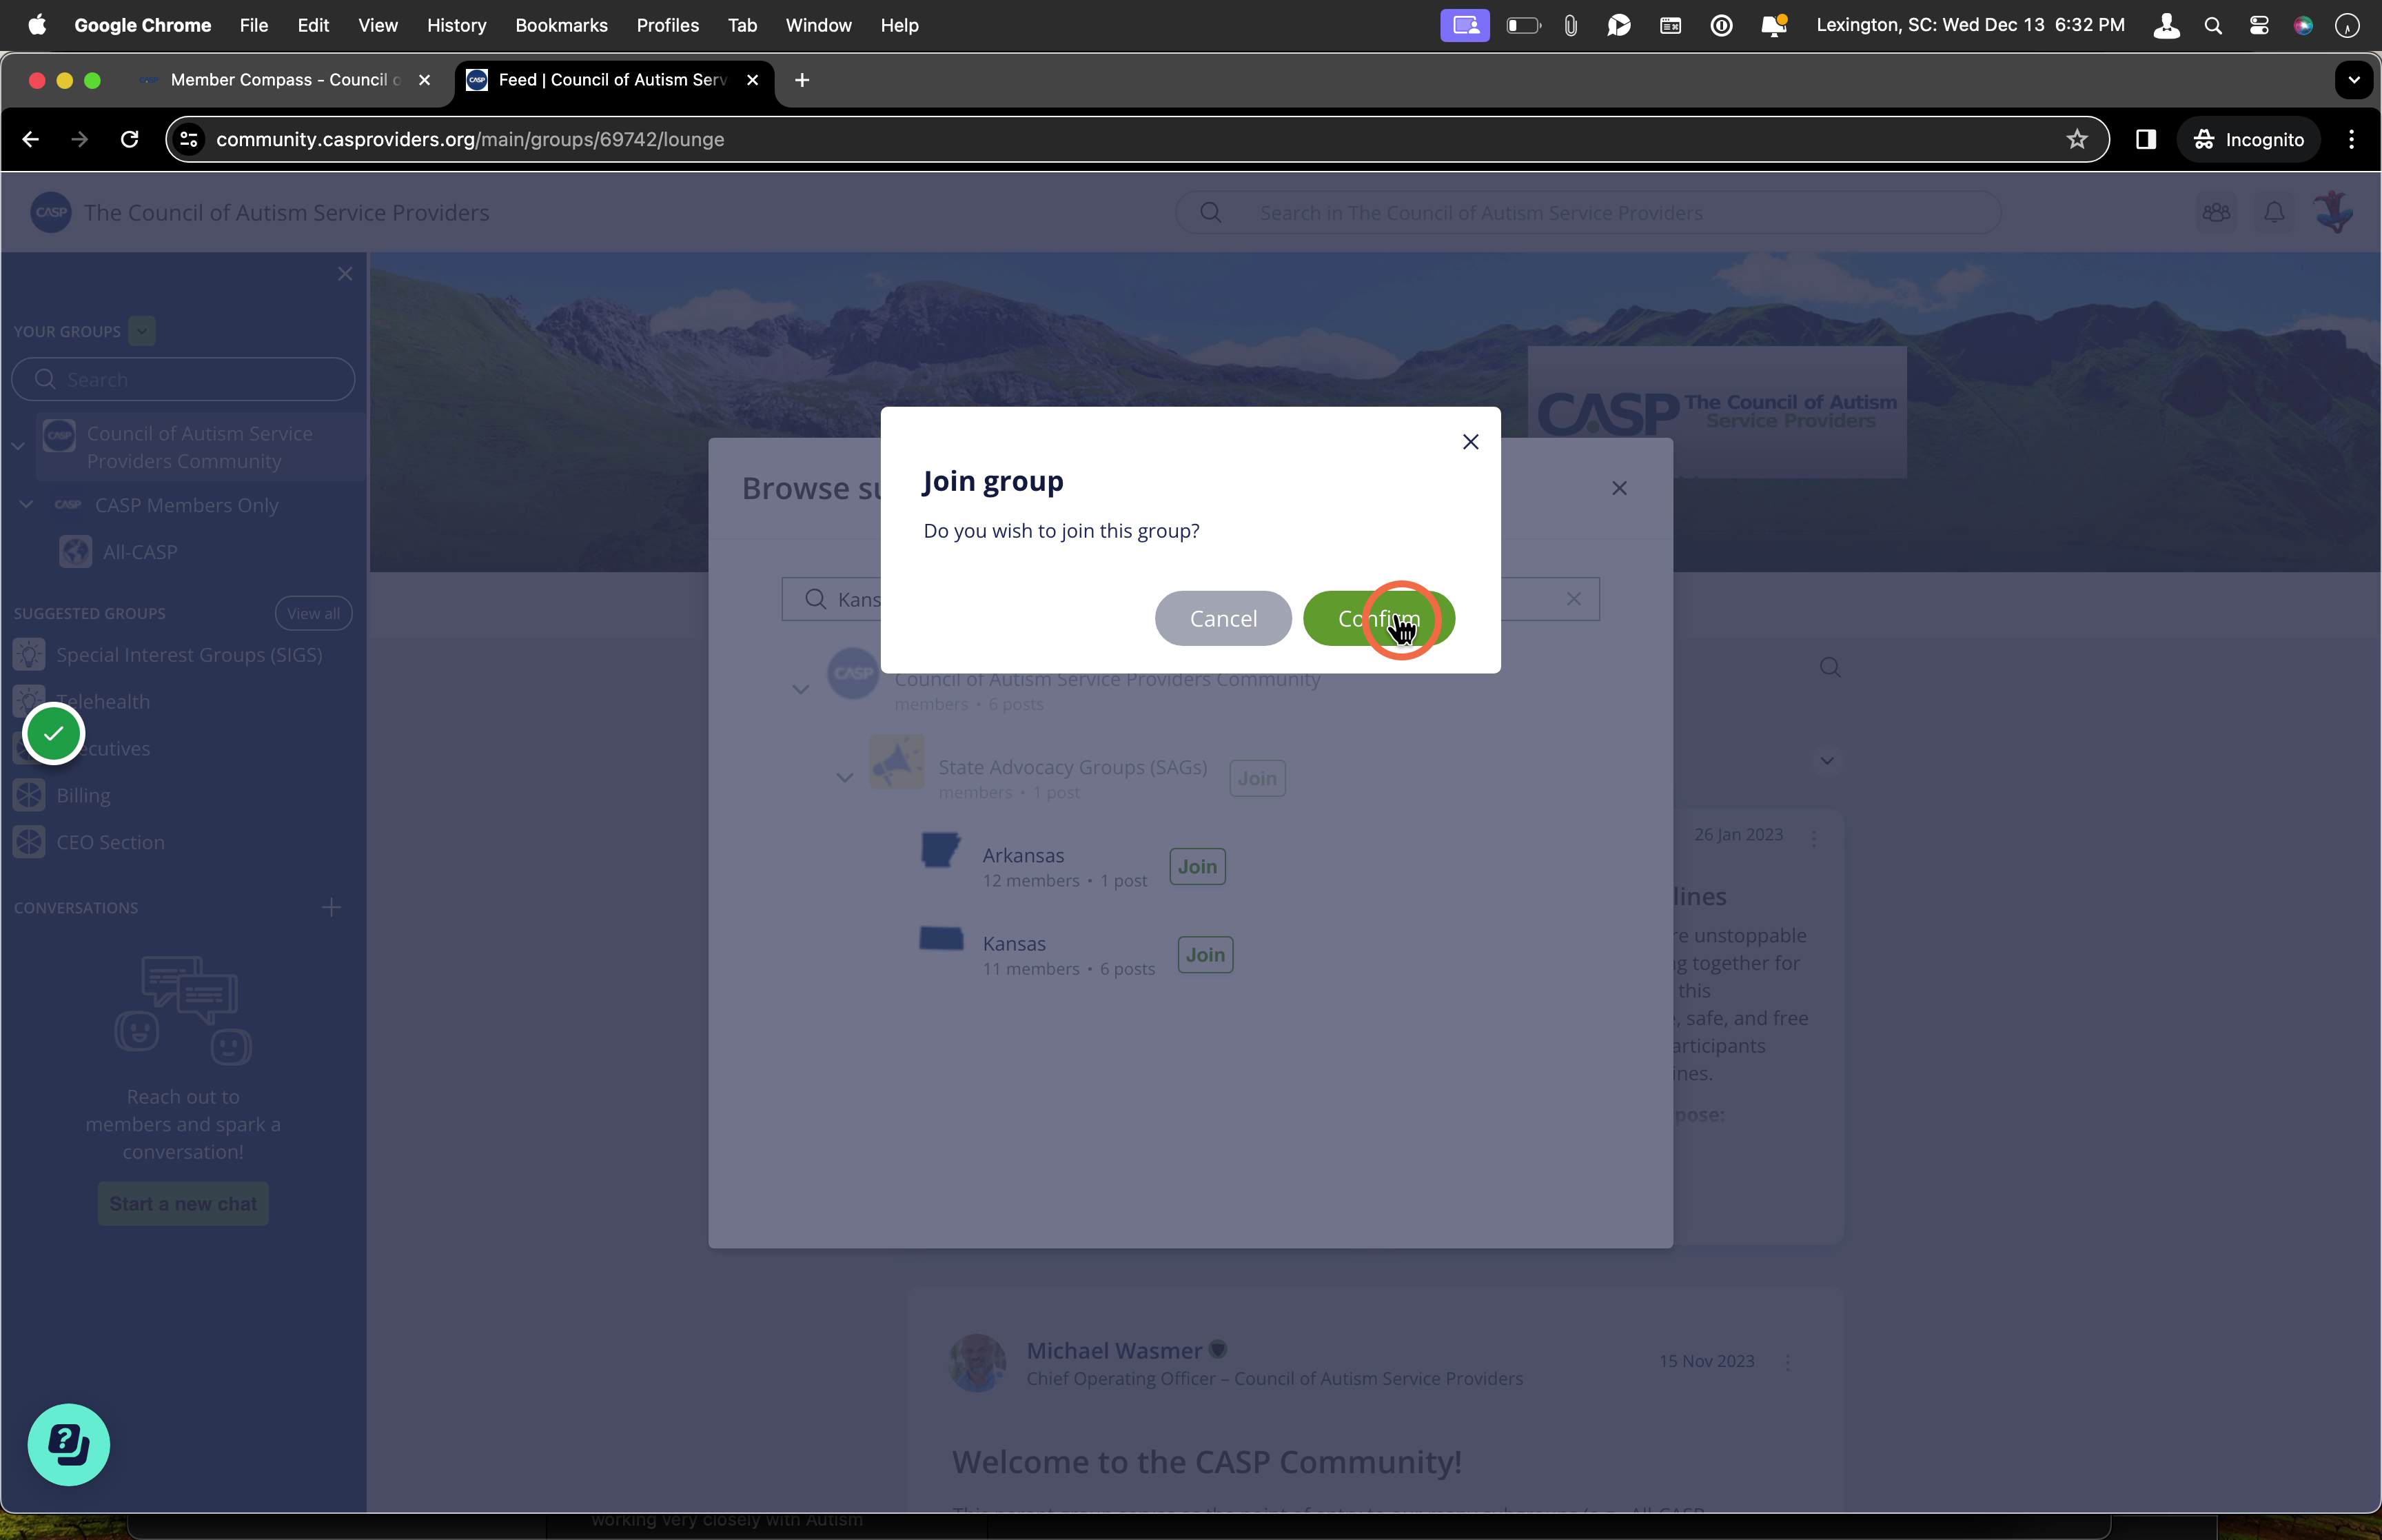Image resolution: width=2382 pixels, height=1540 pixels.
Task: Open the user profile avatar
Action: tap(2334, 213)
